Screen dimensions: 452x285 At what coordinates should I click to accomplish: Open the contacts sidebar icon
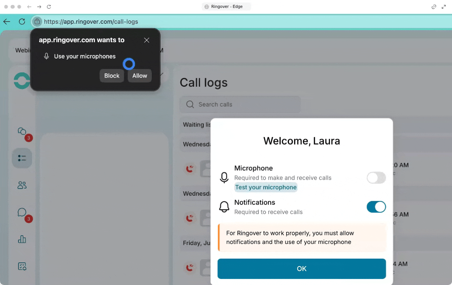[22, 185]
